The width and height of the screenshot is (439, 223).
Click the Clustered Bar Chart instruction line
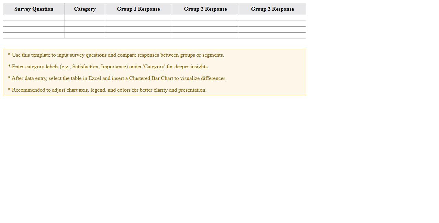[x=117, y=78]
